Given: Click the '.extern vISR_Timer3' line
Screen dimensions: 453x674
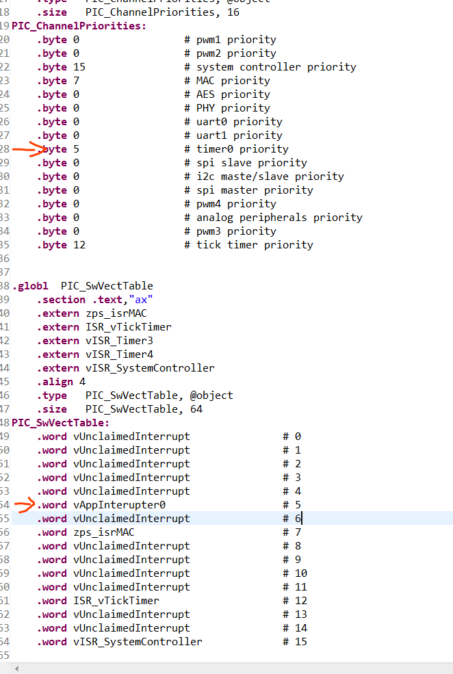Looking at the screenshot, I should [94, 341].
